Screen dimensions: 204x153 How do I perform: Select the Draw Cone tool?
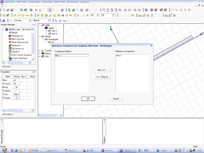[x=50, y=15]
